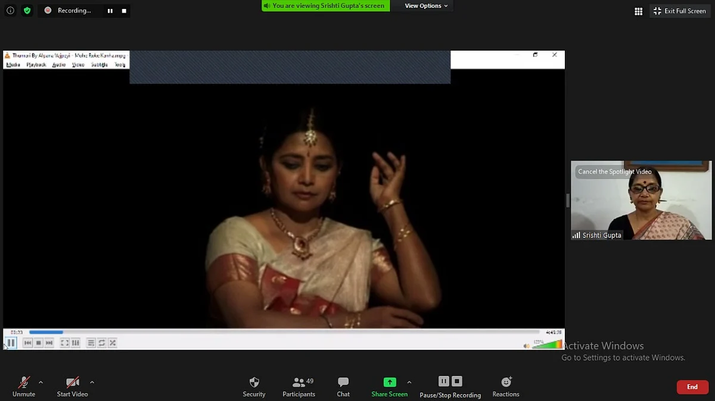
Task: Open the VLC Media menu
Action: pyautogui.click(x=13, y=64)
